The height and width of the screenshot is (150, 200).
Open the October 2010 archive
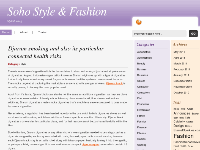point(181,93)
